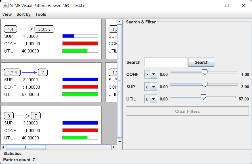Click the SUP filter slider handle
The image size is (252, 164).
coord(204,84)
